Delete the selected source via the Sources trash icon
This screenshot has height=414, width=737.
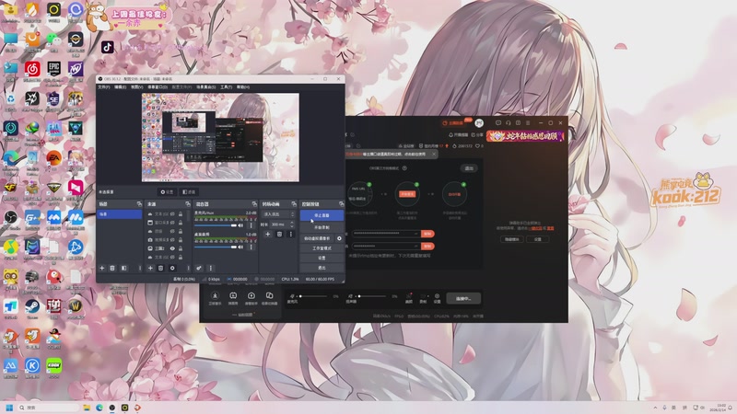click(160, 268)
